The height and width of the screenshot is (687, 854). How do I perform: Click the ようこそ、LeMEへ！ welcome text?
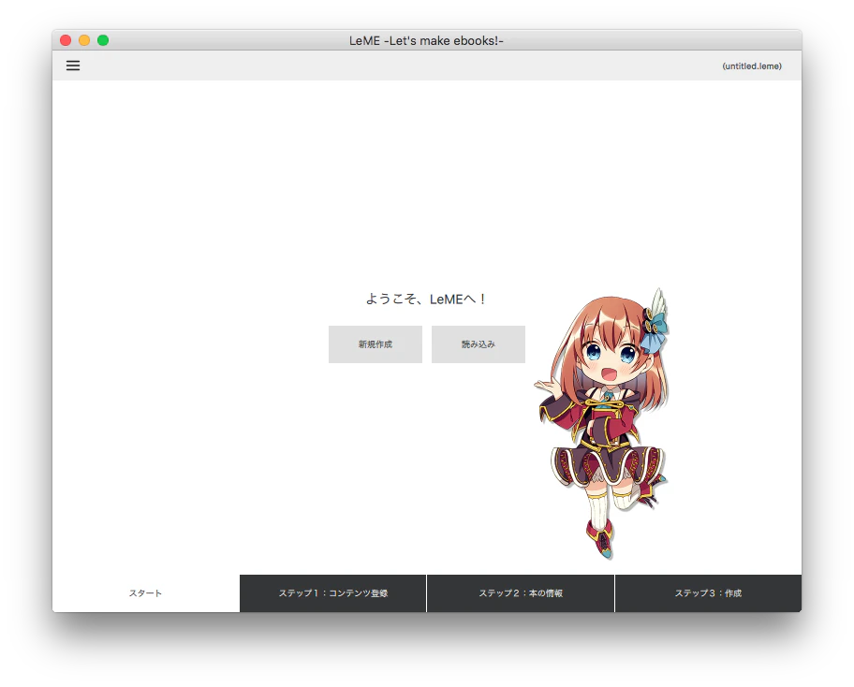(426, 299)
